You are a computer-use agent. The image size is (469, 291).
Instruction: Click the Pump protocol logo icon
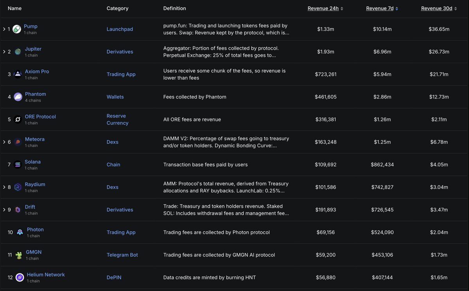(x=17, y=29)
